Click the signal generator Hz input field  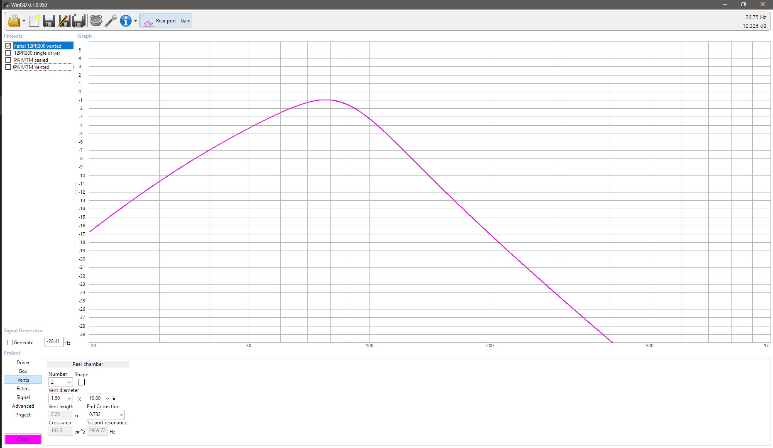(54, 342)
